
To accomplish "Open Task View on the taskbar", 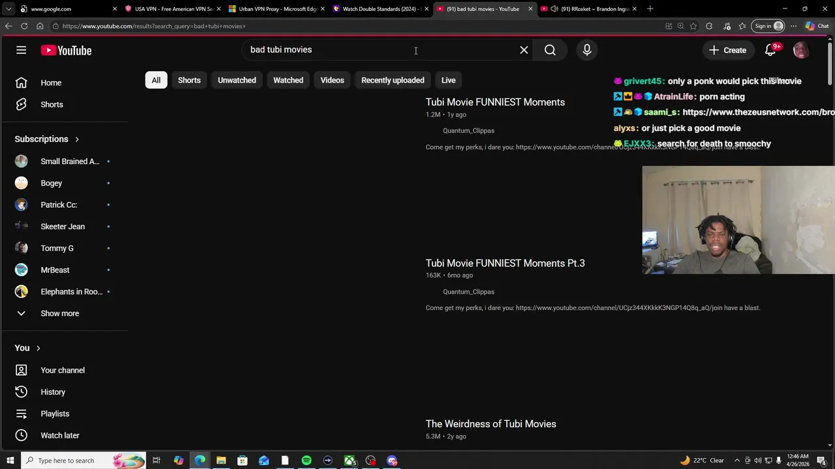I will 157,461.
